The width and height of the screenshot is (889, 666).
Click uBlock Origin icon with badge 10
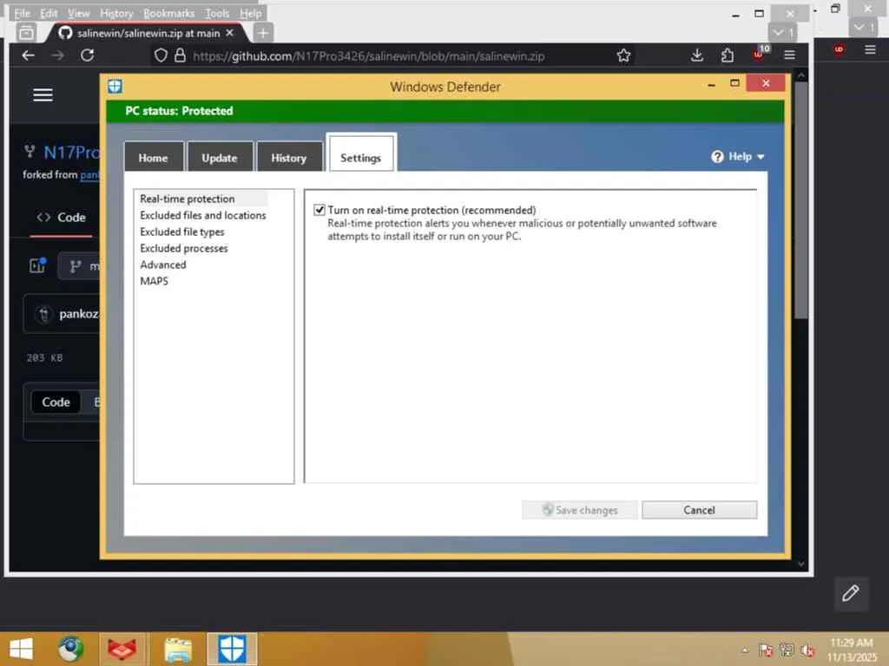click(x=760, y=54)
